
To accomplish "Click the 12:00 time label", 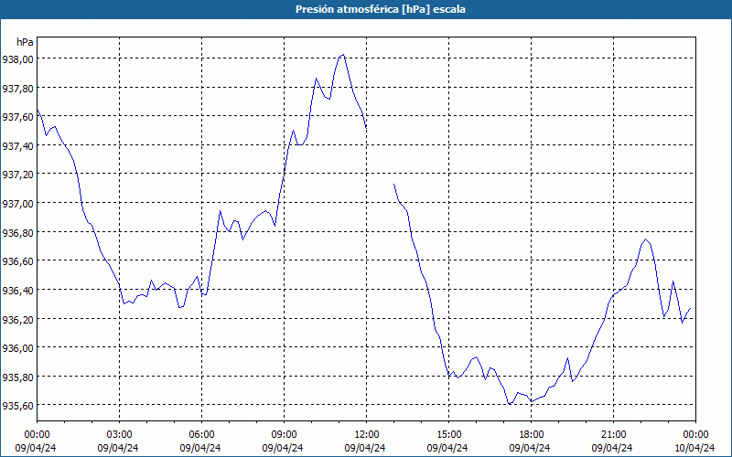I will point(367,435).
